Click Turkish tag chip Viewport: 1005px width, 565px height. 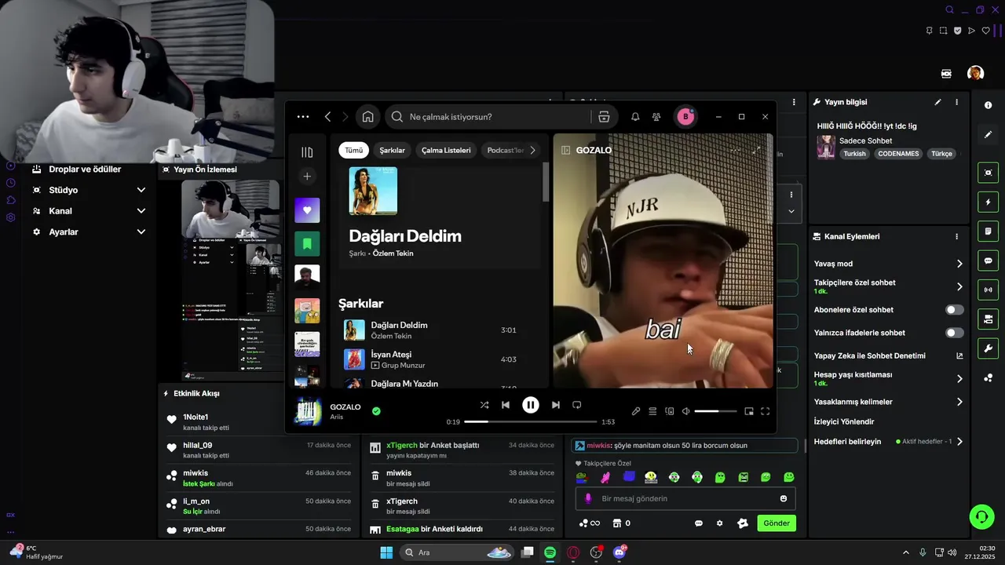[x=854, y=154]
